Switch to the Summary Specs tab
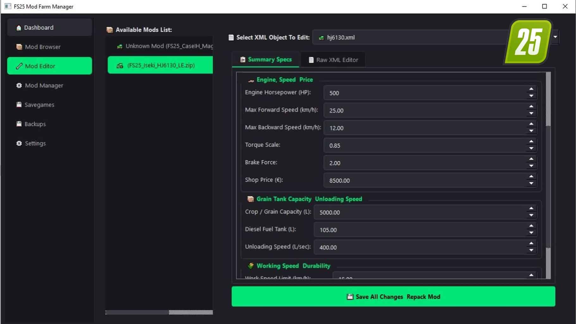The image size is (576, 324). tap(266, 59)
